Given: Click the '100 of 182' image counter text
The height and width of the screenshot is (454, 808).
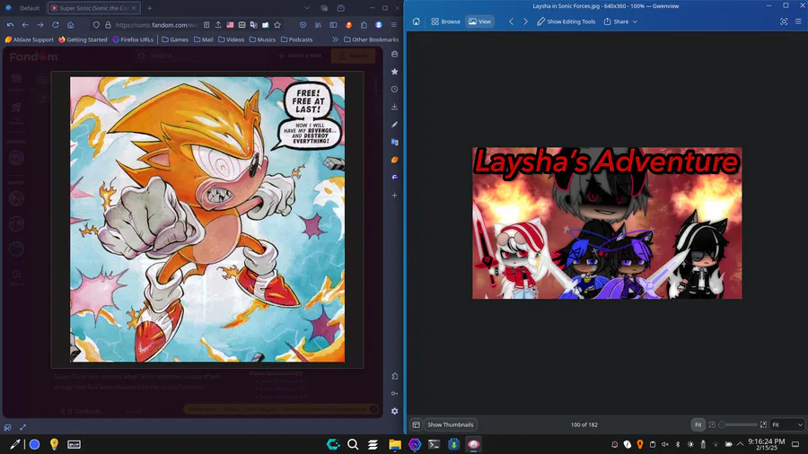Looking at the screenshot, I should 584,424.
